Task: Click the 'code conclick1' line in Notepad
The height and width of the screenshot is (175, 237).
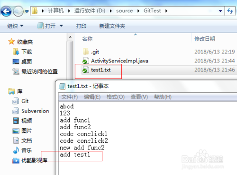Action: click(84, 134)
